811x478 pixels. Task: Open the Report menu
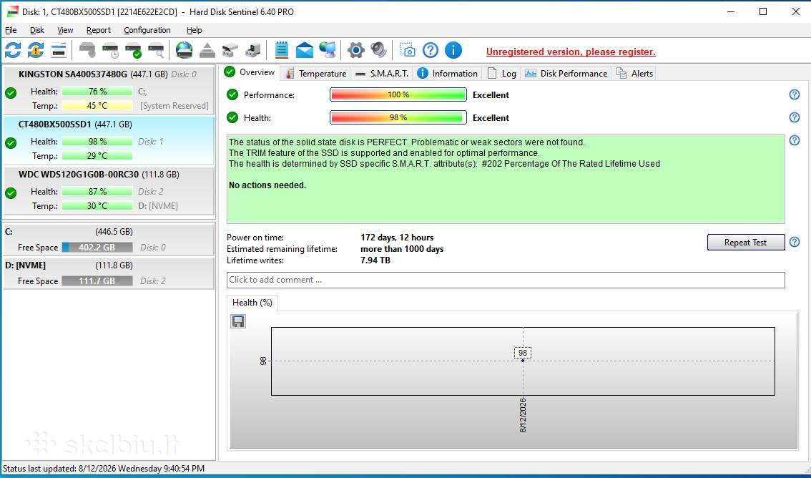tap(99, 30)
